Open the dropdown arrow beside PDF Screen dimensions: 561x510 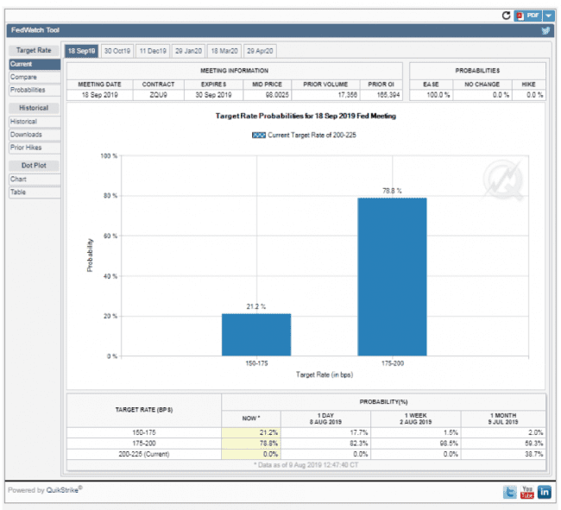click(x=548, y=16)
